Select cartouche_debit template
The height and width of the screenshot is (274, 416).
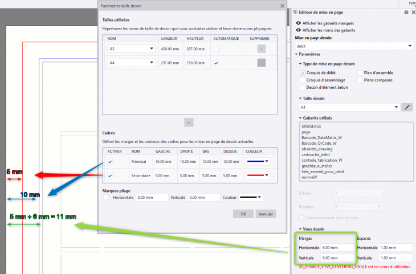(x=316, y=154)
